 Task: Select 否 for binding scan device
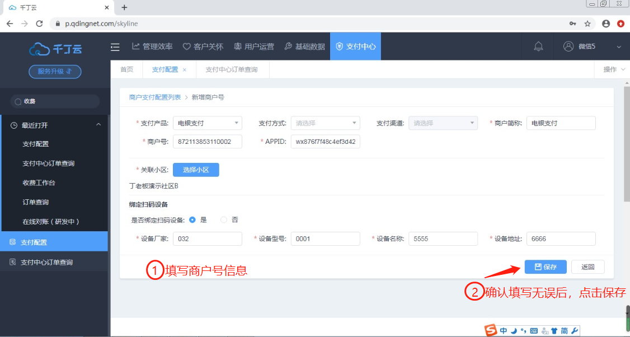(224, 219)
